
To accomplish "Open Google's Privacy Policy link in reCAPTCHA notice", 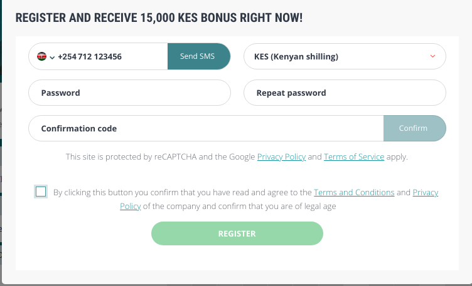I will pos(281,157).
